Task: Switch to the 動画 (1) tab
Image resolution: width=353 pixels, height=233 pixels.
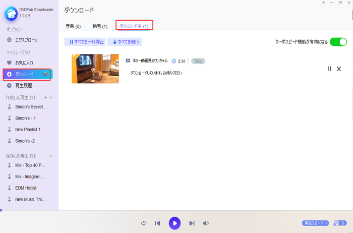Action: 100,26
